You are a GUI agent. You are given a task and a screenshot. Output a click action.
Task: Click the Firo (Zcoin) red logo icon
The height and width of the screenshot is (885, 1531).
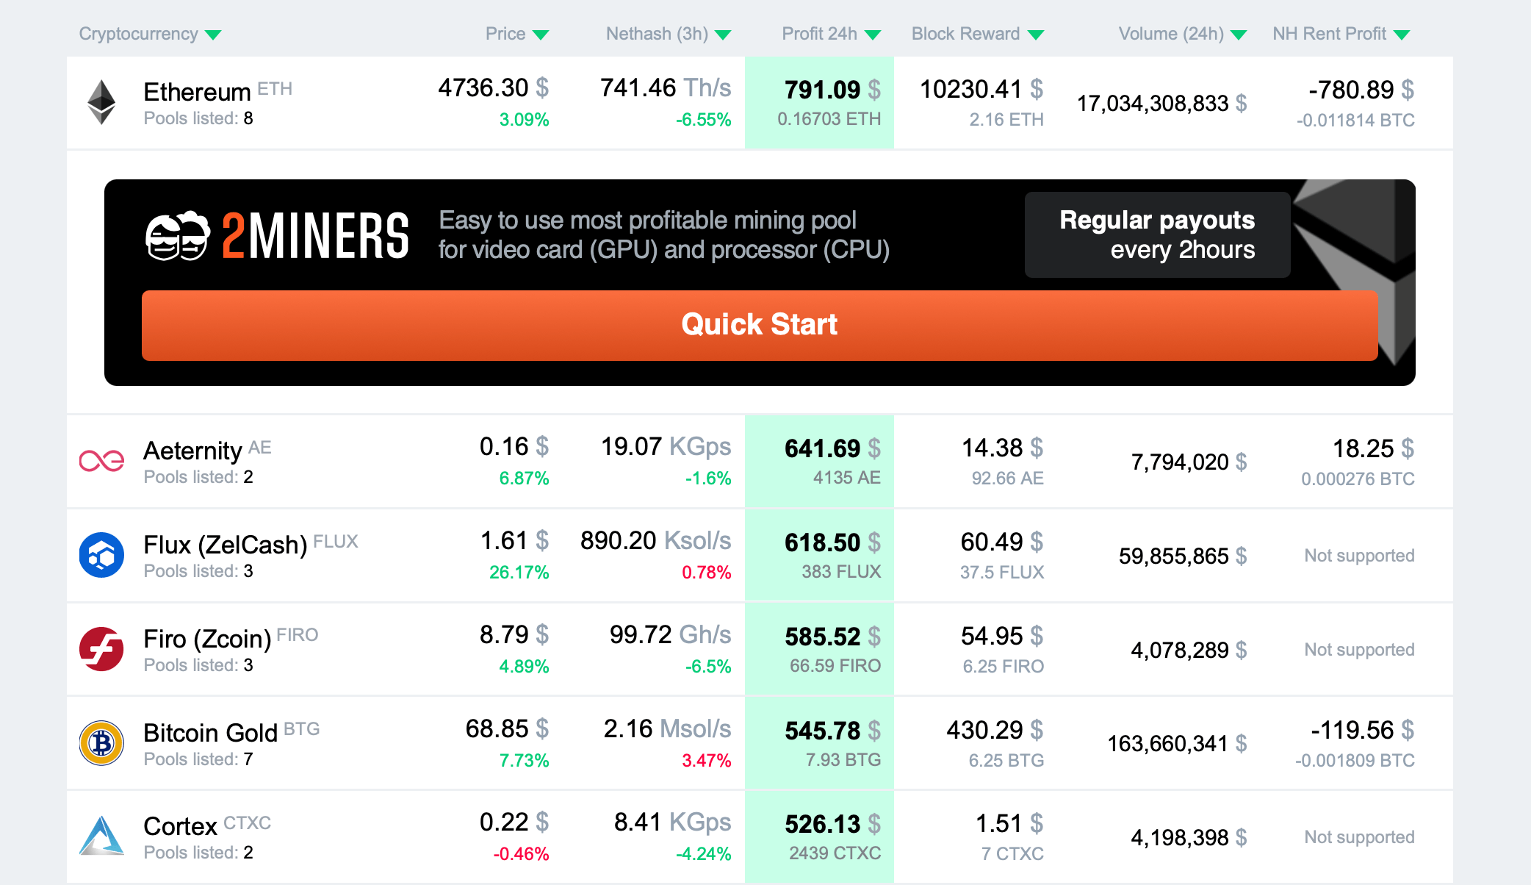(x=101, y=649)
